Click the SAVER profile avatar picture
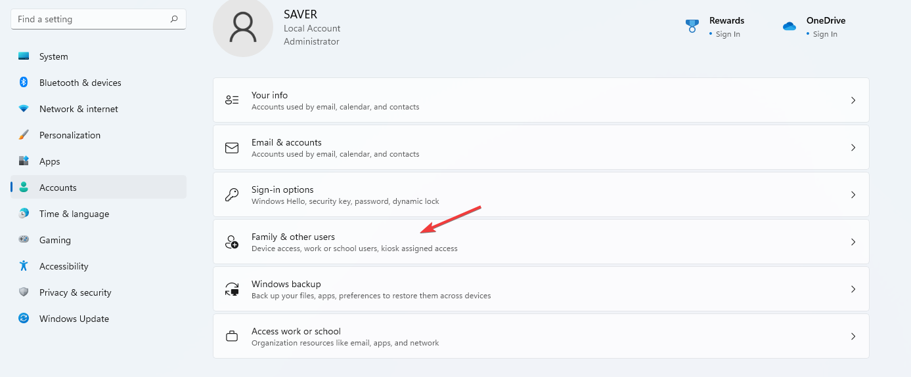The image size is (911, 377). [243, 26]
